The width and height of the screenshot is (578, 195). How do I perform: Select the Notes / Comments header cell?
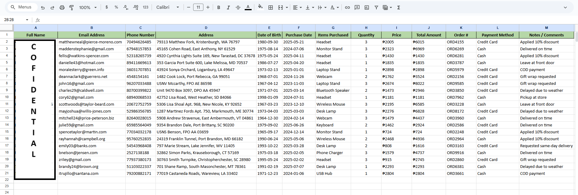pyautogui.click(x=546, y=35)
